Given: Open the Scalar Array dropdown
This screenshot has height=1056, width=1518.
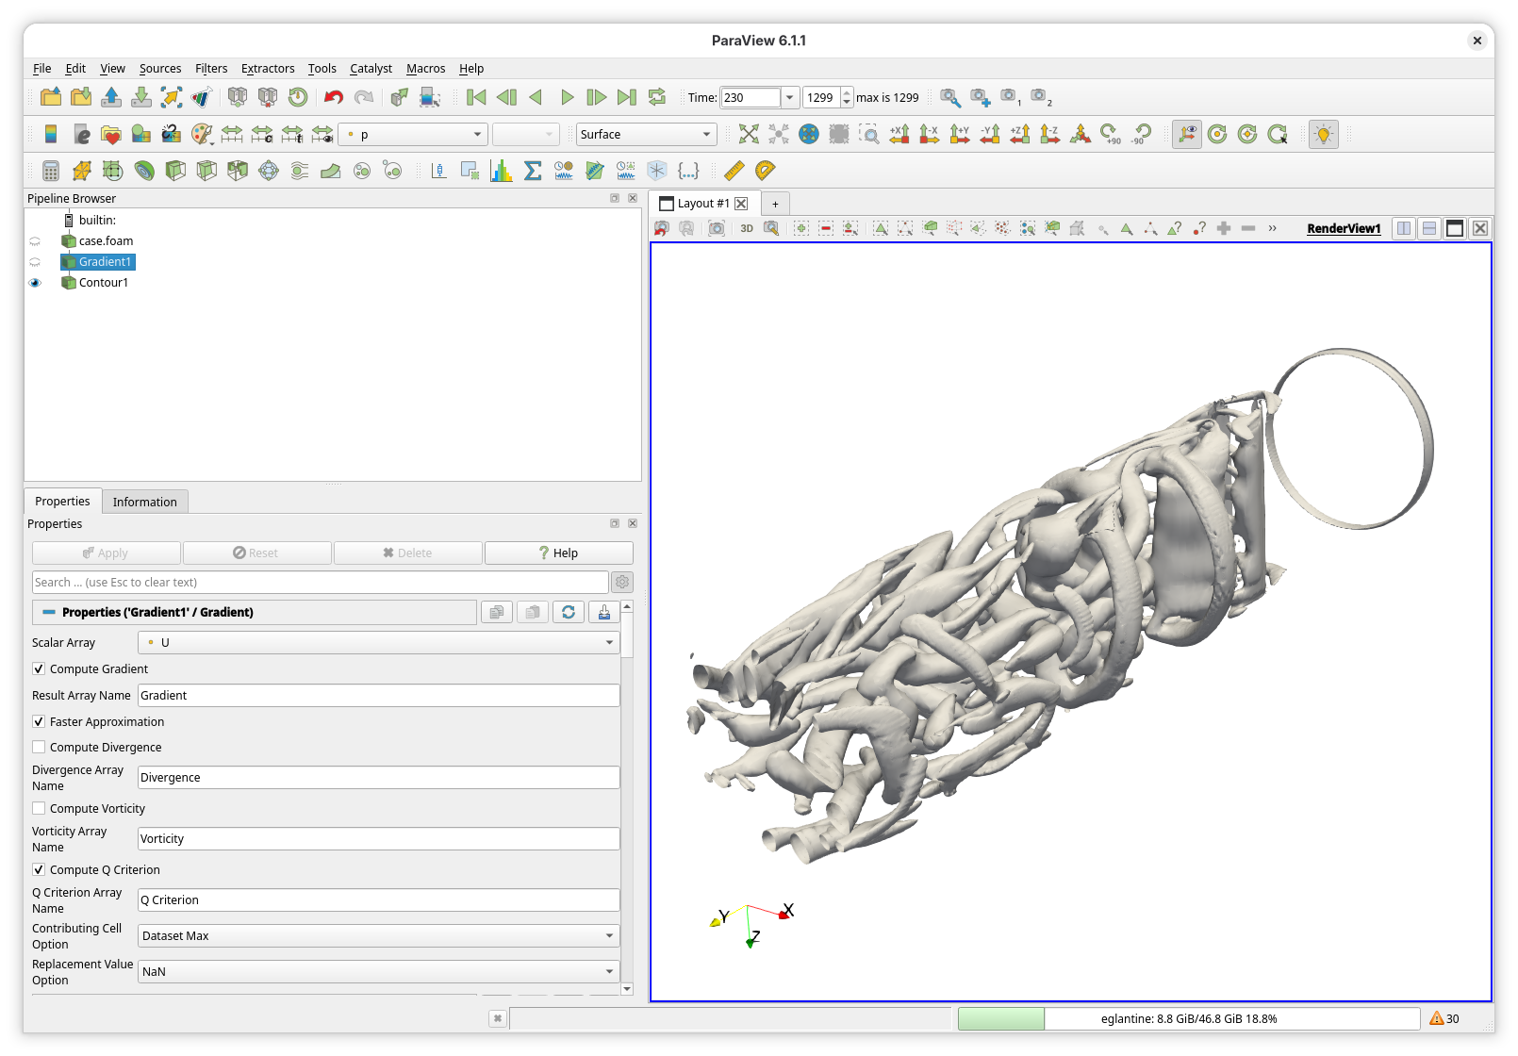Looking at the screenshot, I should click(379, 643).
